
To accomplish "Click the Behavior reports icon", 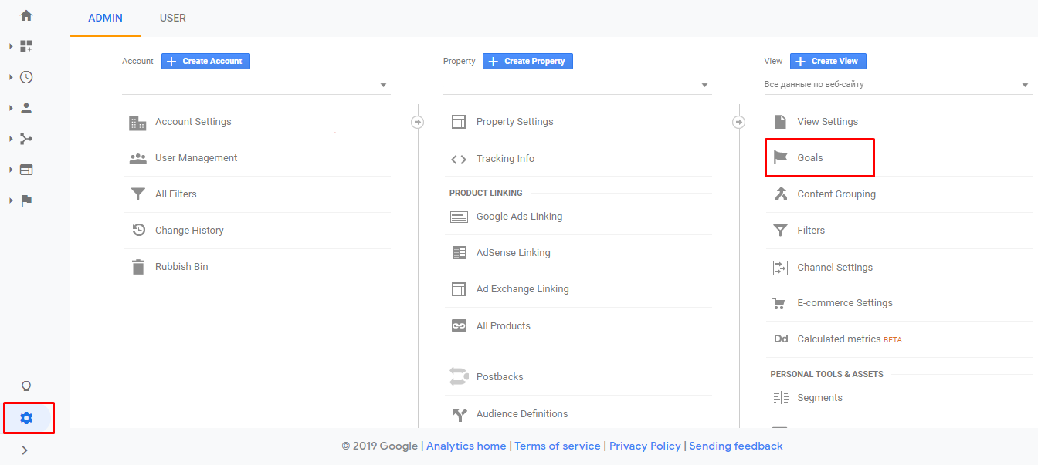I will coord(25,169).
